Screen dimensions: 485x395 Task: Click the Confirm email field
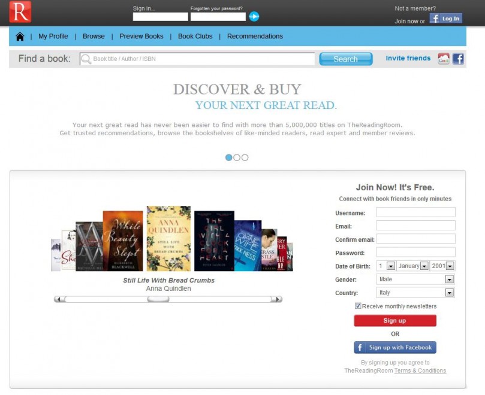coord(415,239)
